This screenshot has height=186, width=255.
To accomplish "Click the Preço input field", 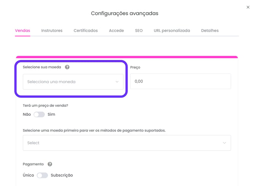I will click(x=180, y=81).
